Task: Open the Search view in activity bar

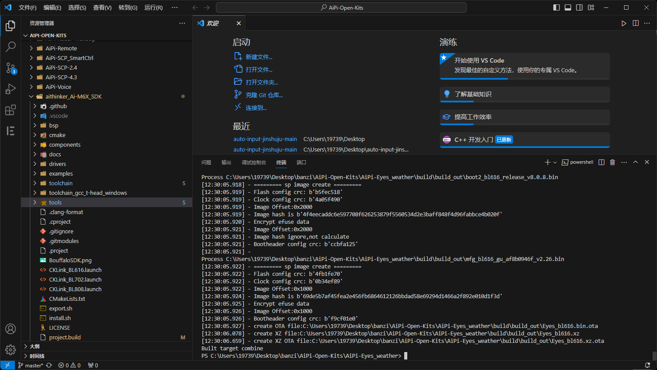Action: 11,46
